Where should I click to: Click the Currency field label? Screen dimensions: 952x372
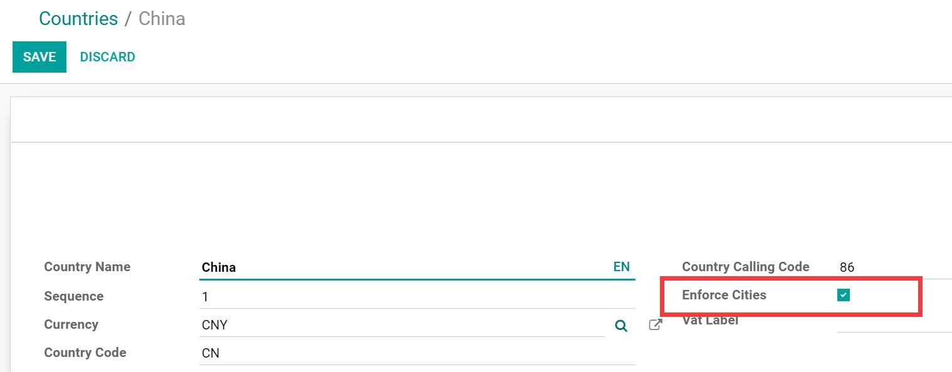(71, 324)
